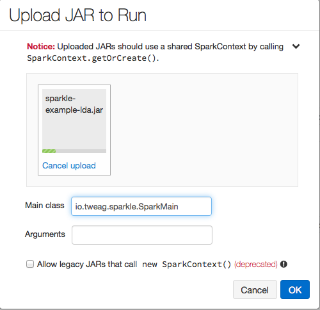Focus the empty Arguments input field
Screen dimensions: 320x310
pos(142,235)
